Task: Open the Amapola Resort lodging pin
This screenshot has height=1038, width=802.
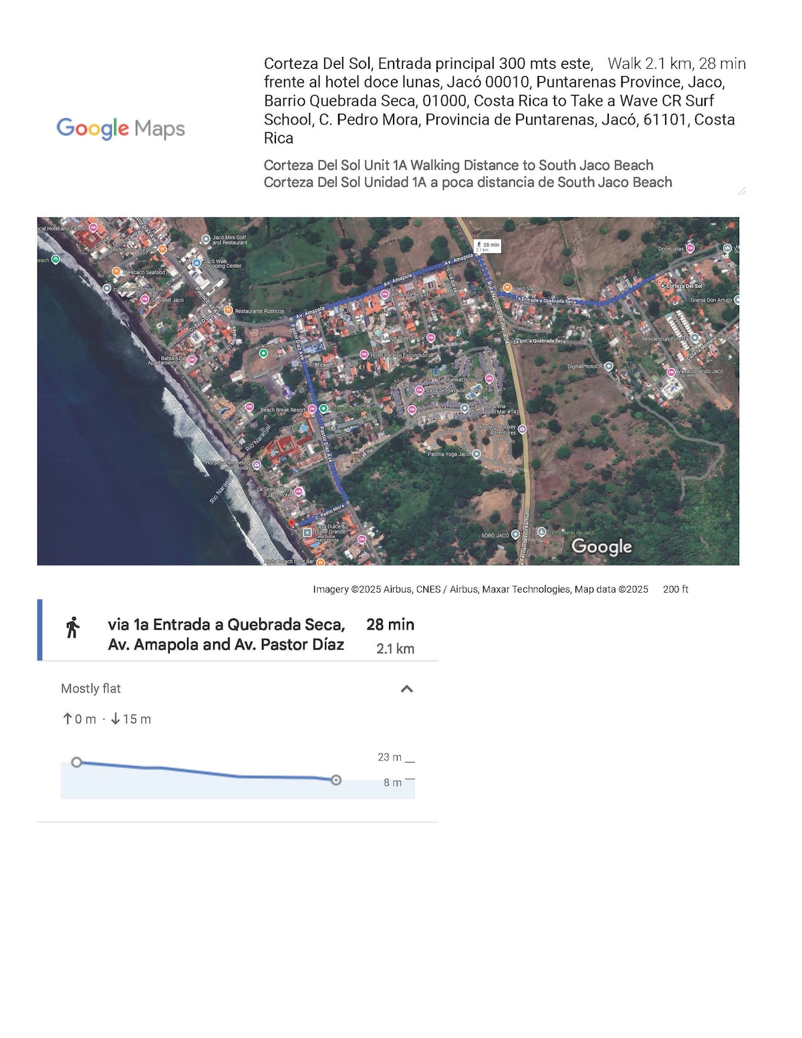Action: click(x=386, y=294)
